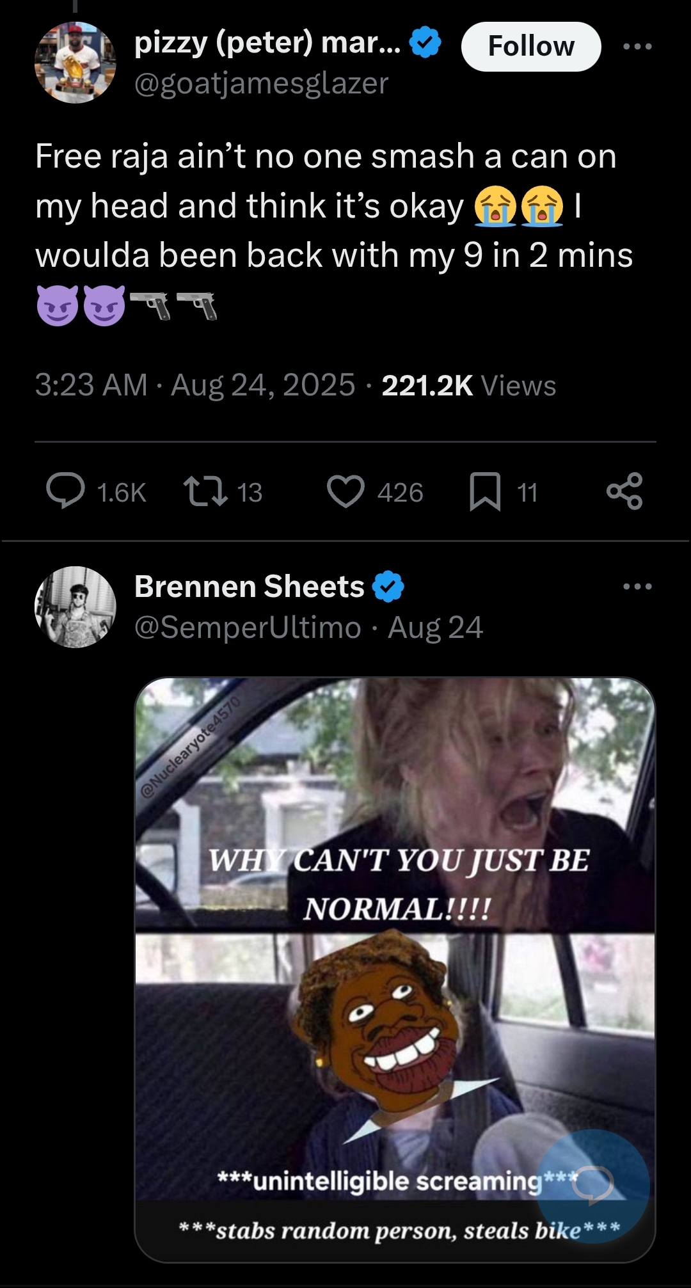Tap the repost icon with 13
This screenshot has height=1288, width=691.
[205, 491]
